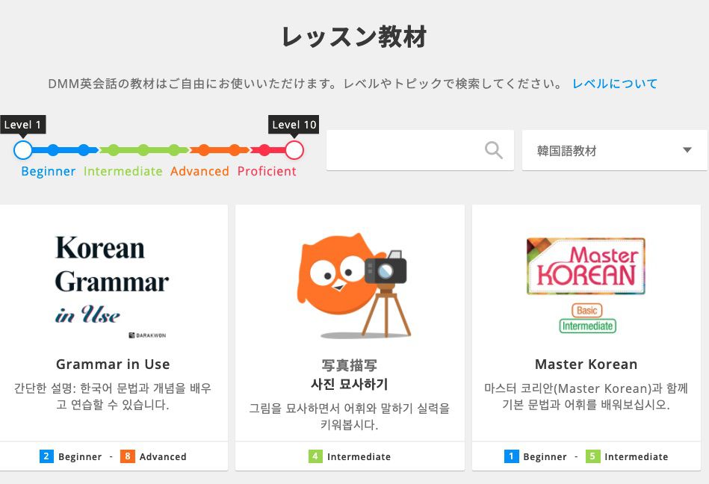Open the Korean Grammar in Use cover image
The image size is (709, 484).
pyautogui.click(x=111, y=287)
